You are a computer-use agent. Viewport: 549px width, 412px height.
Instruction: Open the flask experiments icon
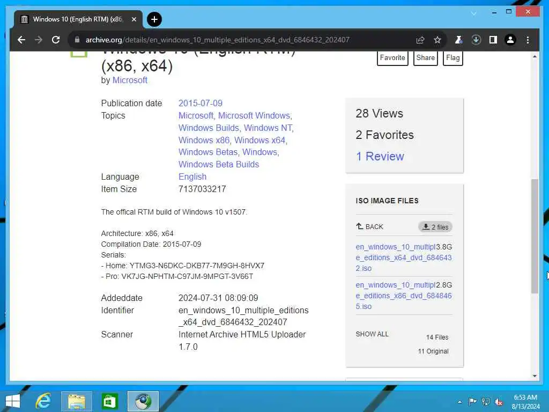pos(458,40)
